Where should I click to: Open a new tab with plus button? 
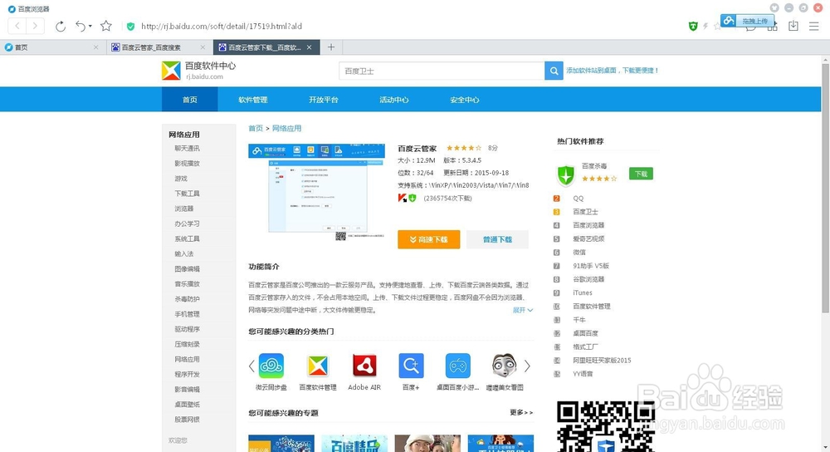point(331,47)
